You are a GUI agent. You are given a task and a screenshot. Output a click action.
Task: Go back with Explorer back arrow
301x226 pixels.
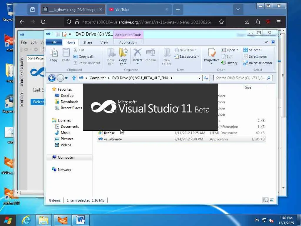click(x=52, y=78)
